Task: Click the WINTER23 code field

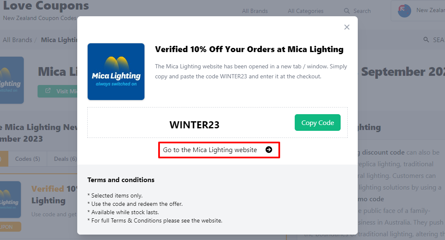Action: pos(194,125)
